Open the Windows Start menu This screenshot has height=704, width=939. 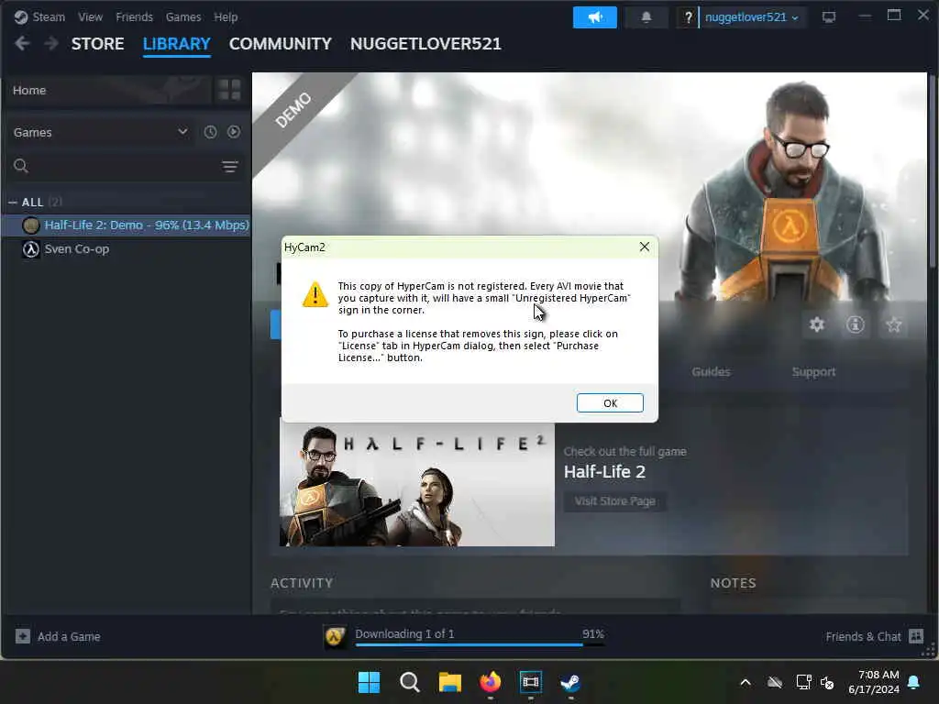click(x=369, y=682)
